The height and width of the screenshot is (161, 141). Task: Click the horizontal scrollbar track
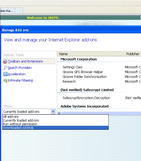[x=101, y=113]
